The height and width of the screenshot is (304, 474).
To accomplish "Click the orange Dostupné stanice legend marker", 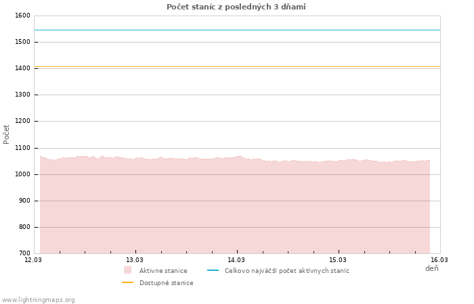I will pos(127,283).
